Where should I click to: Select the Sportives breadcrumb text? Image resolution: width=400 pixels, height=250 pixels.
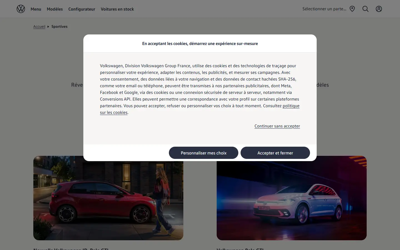[59, 27]
